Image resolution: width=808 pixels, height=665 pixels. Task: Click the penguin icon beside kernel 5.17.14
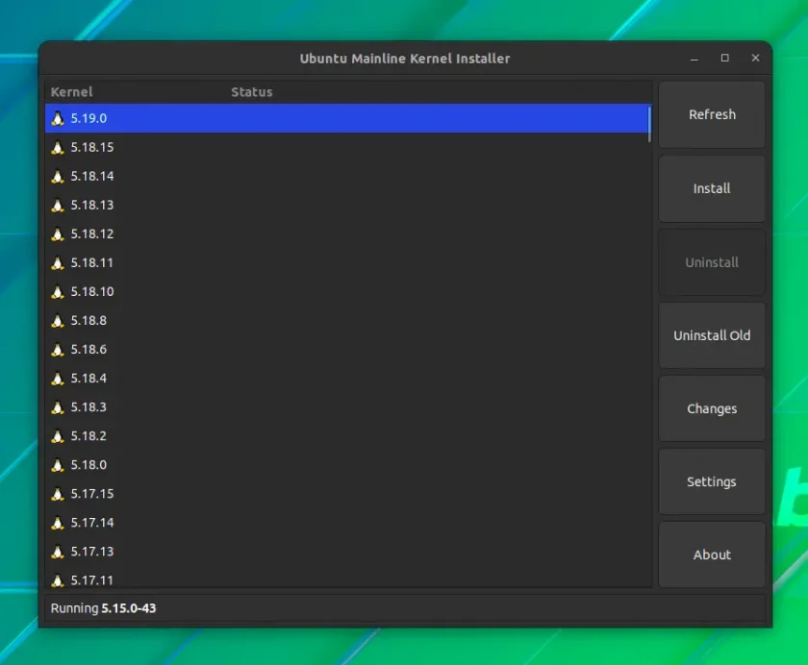pyautogui.click(x=58, y=522)
